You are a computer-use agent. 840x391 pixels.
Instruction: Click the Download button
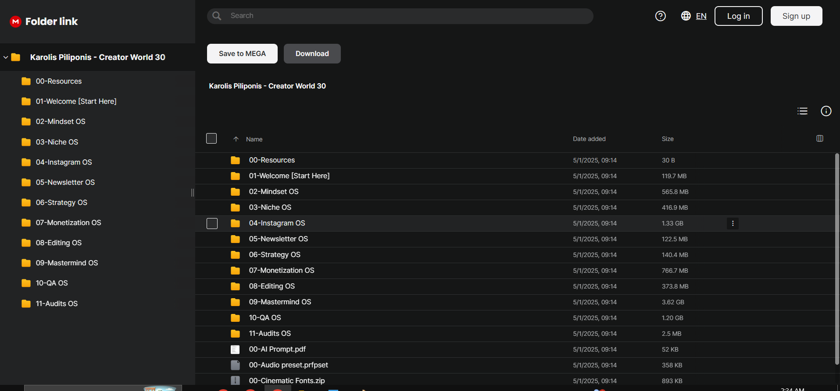pos(312,53)
